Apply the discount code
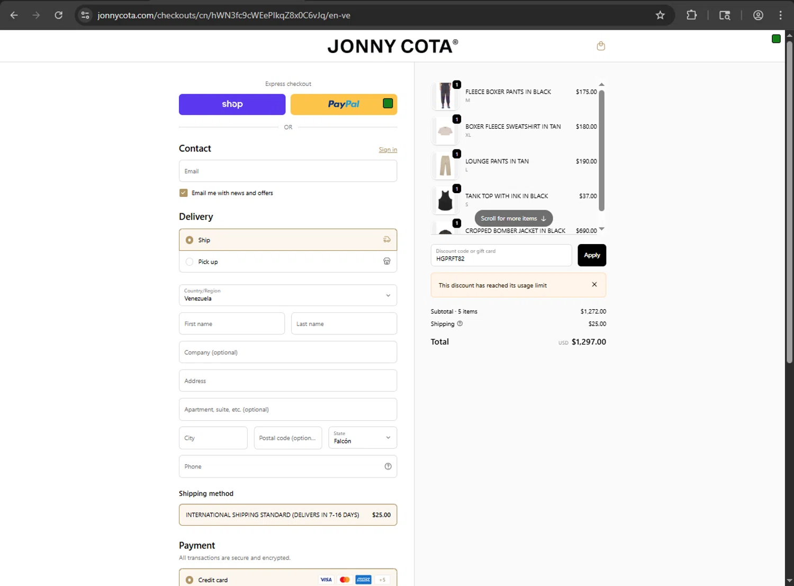Image resolution: width=794 pixels, height=586 pixels. [592, 255]
